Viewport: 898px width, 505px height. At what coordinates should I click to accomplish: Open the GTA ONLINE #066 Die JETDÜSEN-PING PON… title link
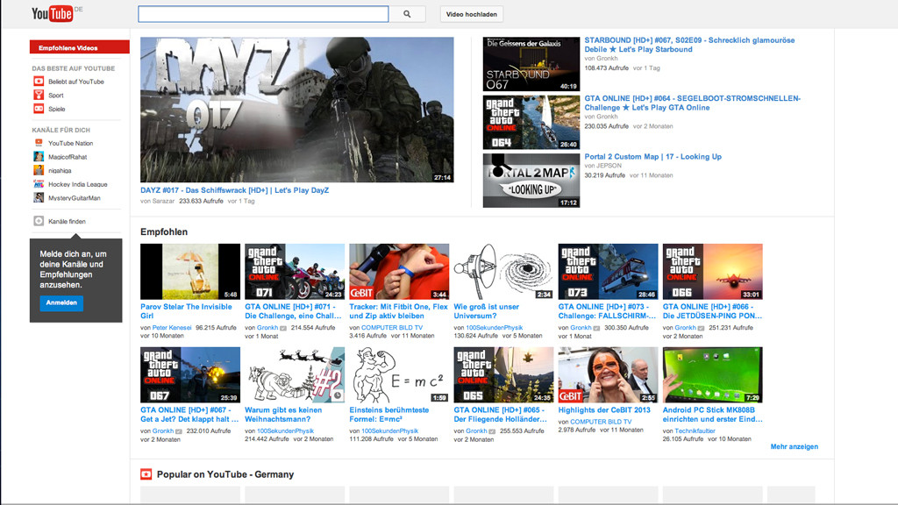[712, 311]
